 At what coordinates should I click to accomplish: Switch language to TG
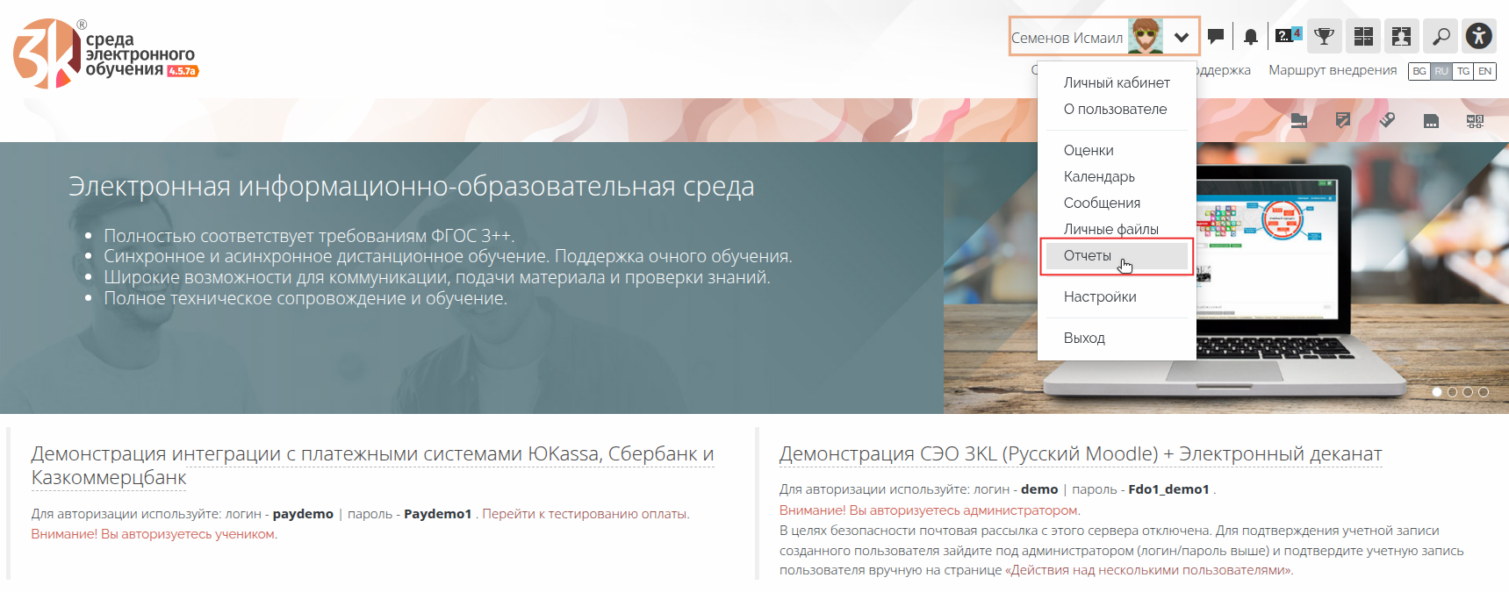click(1463, 71)
